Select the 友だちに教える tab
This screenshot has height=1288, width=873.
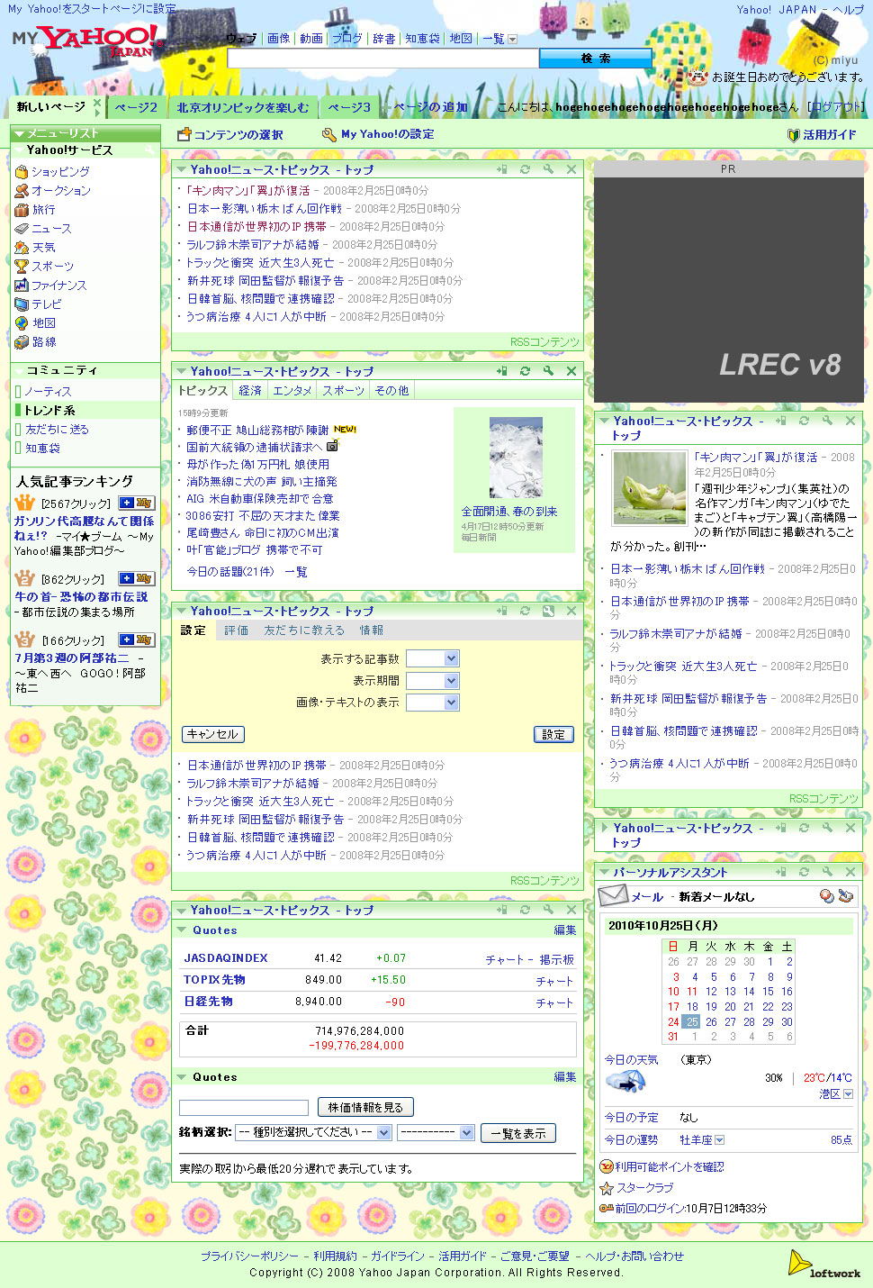(303, 630)
